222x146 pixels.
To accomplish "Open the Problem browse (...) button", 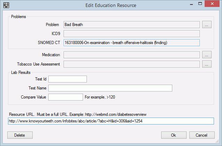I will click(207, 25).
